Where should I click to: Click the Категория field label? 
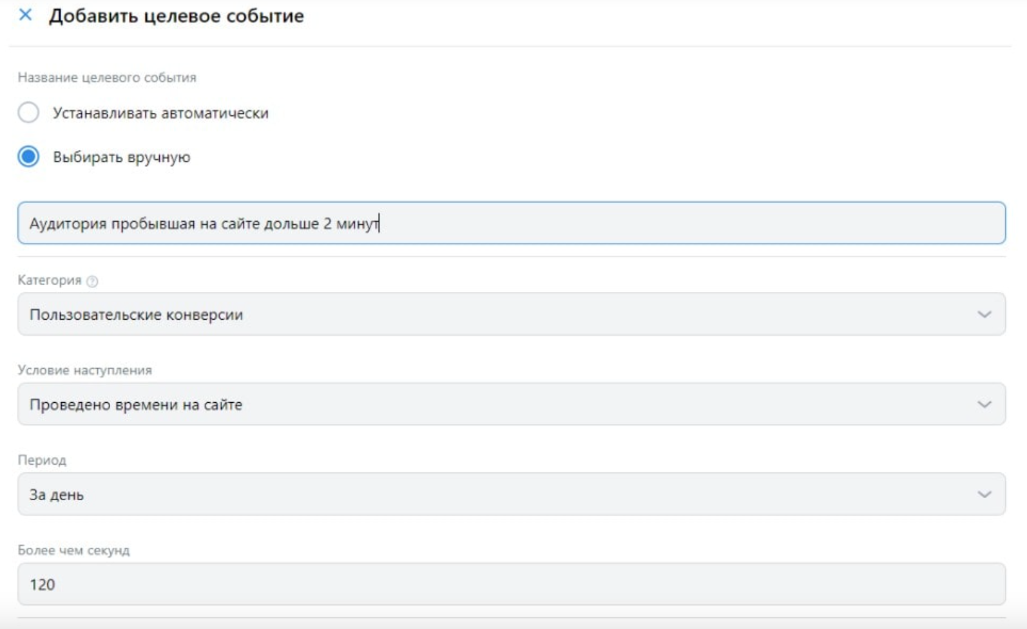[x=50, y=280]
